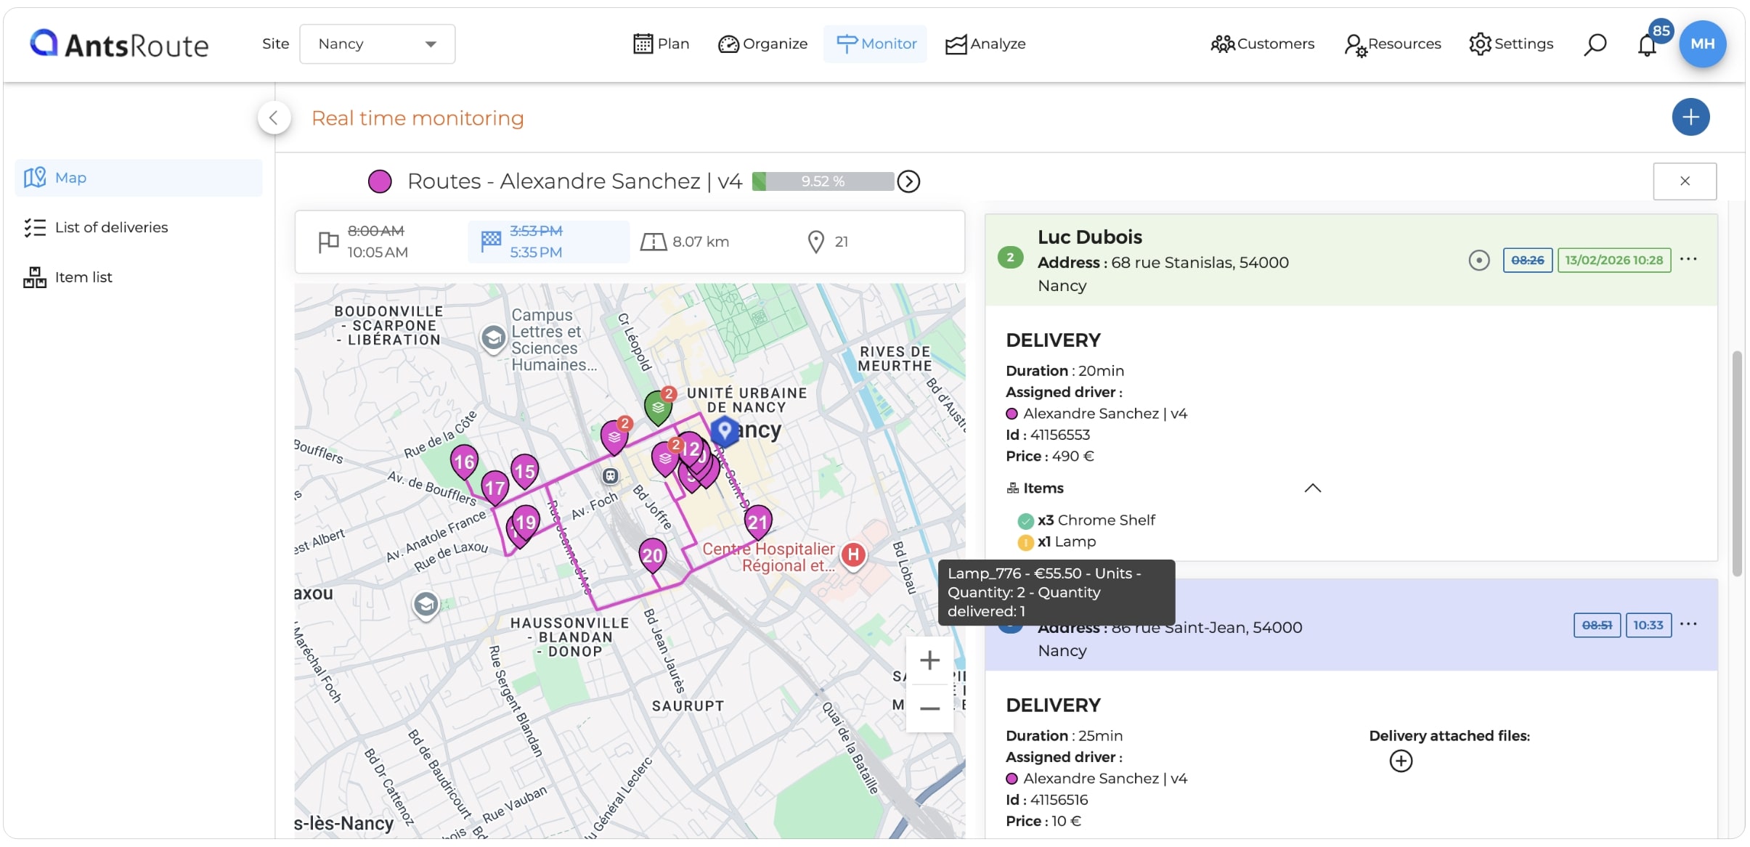Viewport: 1750px width, 847px height.
Task: Close the route detail panel with X
Action: [1685, 181]
